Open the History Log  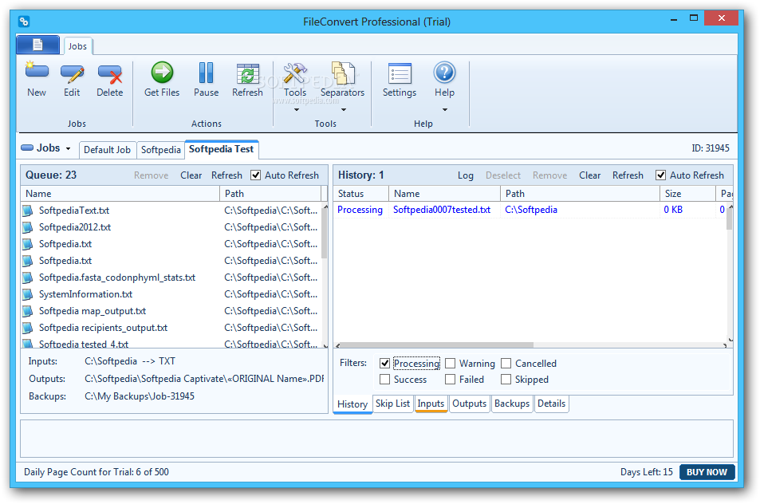(x=465, y=175)
